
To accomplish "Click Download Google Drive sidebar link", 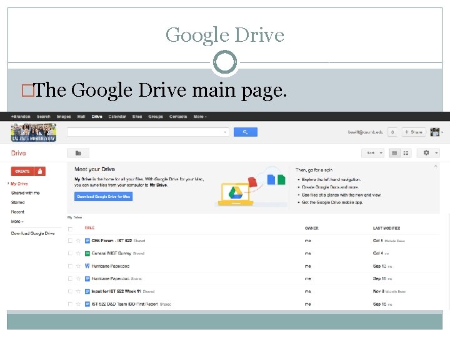I will [x=32, y=233].
